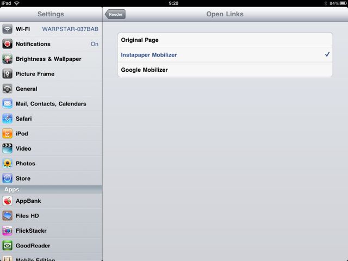Open Notifications via its red icon
Viewport: 348px width, 261px height.
coord(7,44)
